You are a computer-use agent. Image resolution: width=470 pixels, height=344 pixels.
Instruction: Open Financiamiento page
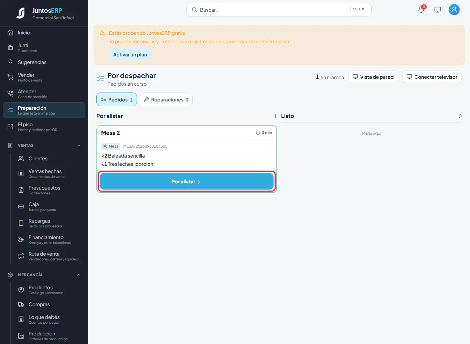(49, 240)
